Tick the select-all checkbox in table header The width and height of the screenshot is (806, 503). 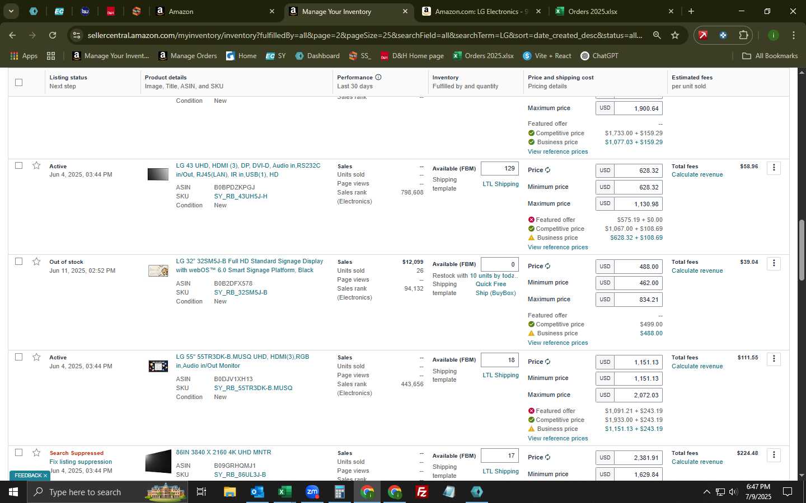[x=18, y=82]
